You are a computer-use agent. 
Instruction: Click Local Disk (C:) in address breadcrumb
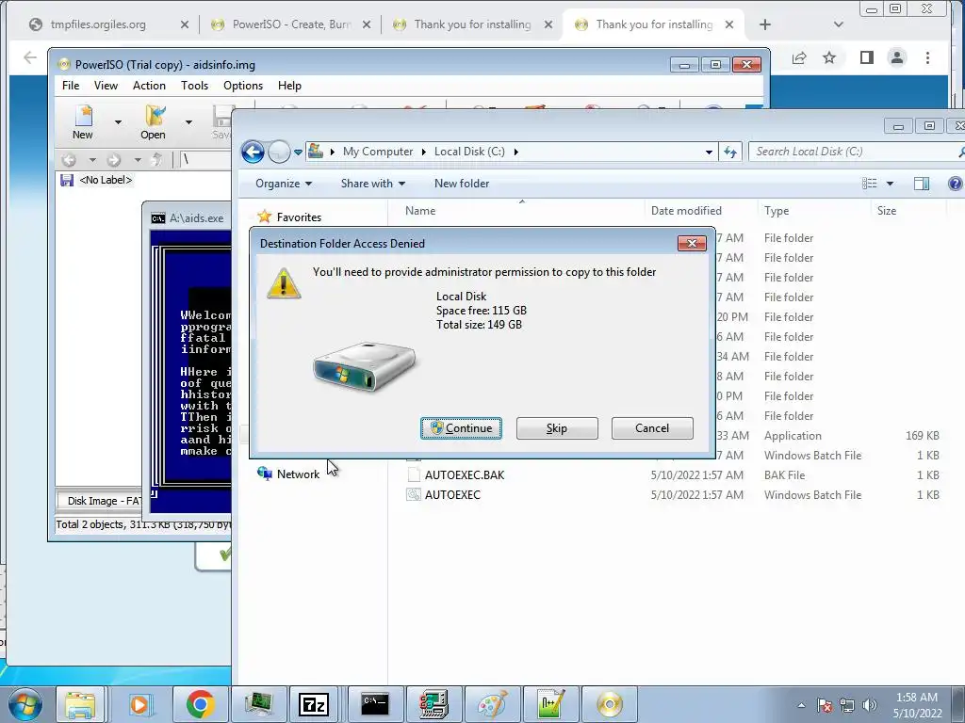(469, 152)
